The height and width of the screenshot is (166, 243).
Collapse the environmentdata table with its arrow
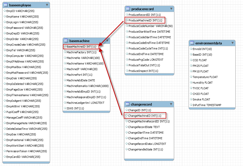pos(232,43)
